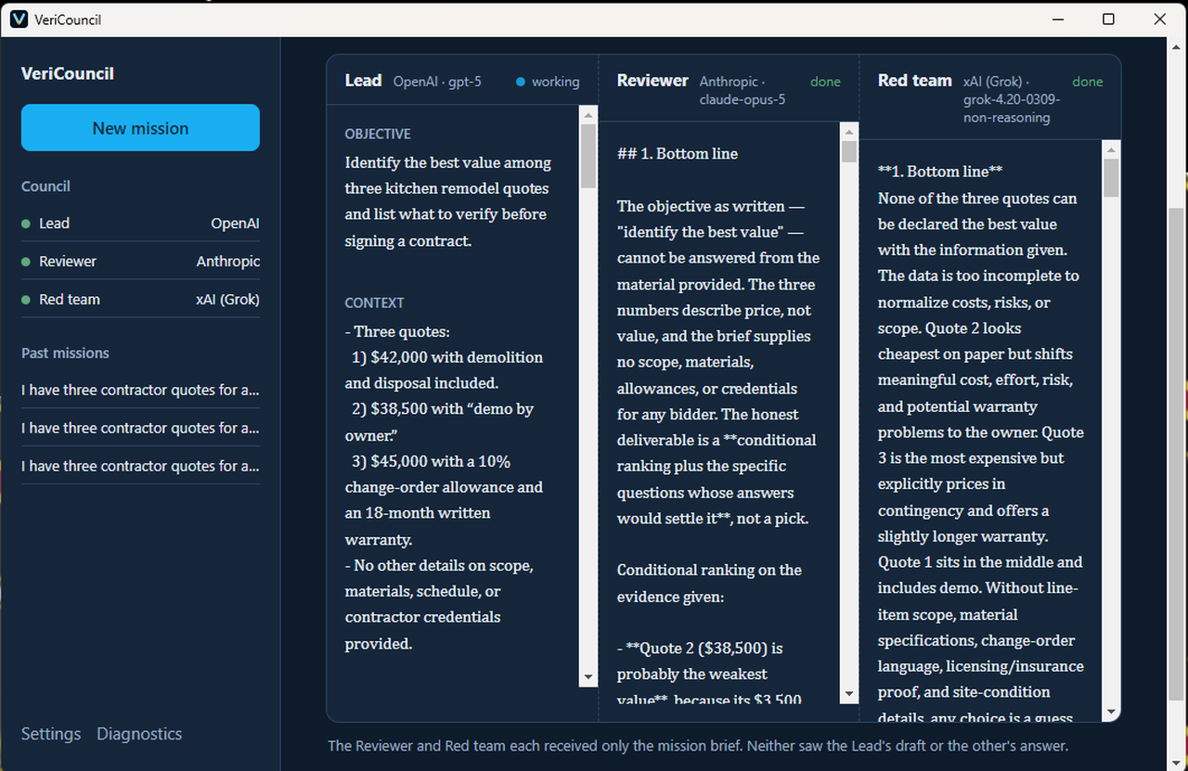Image resolution: width=1188 pixels, height=771 pixels.
Task: Click the green status dot beside Red team
Action: (26, 300)
